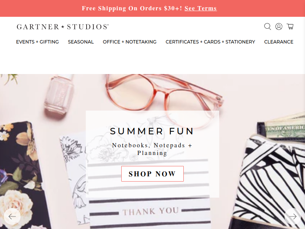Screen dimensions: 305x229
Task: Go to previous slide arrow
Action: click(12, 216)
